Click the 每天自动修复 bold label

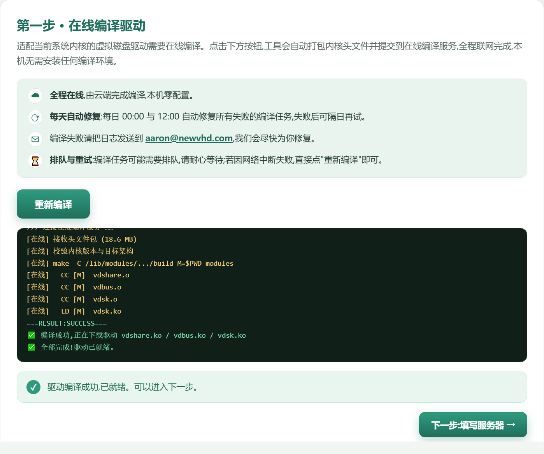click(x=75, y=117)
